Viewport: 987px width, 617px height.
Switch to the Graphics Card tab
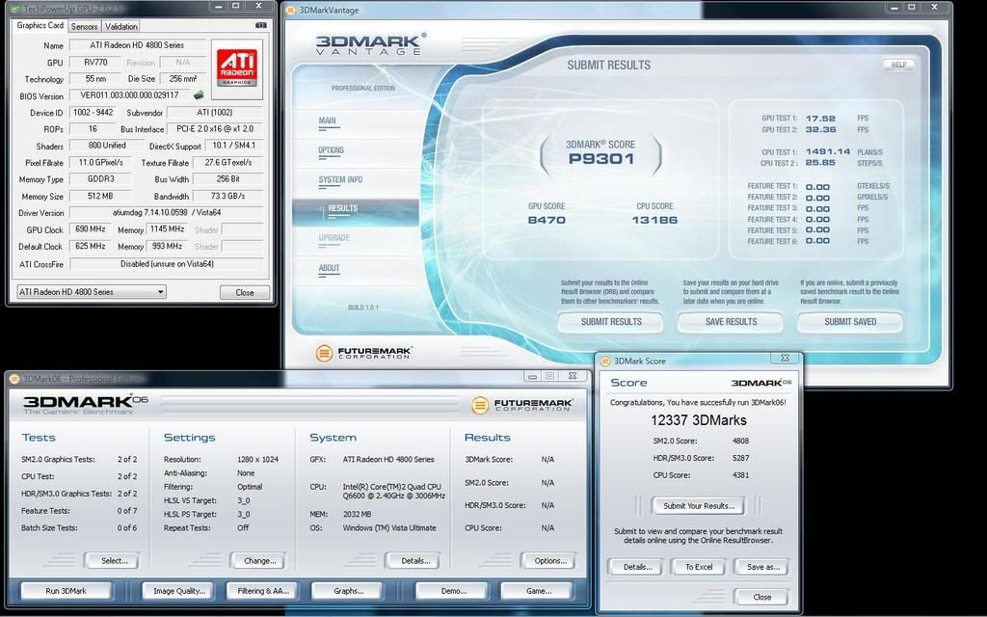point(40,26)
